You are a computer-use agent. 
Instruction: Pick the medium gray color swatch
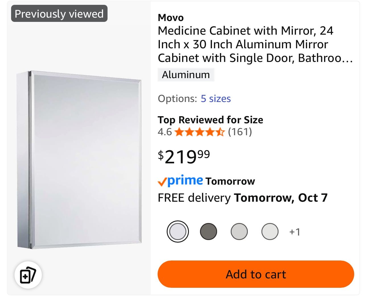[239, 231]
